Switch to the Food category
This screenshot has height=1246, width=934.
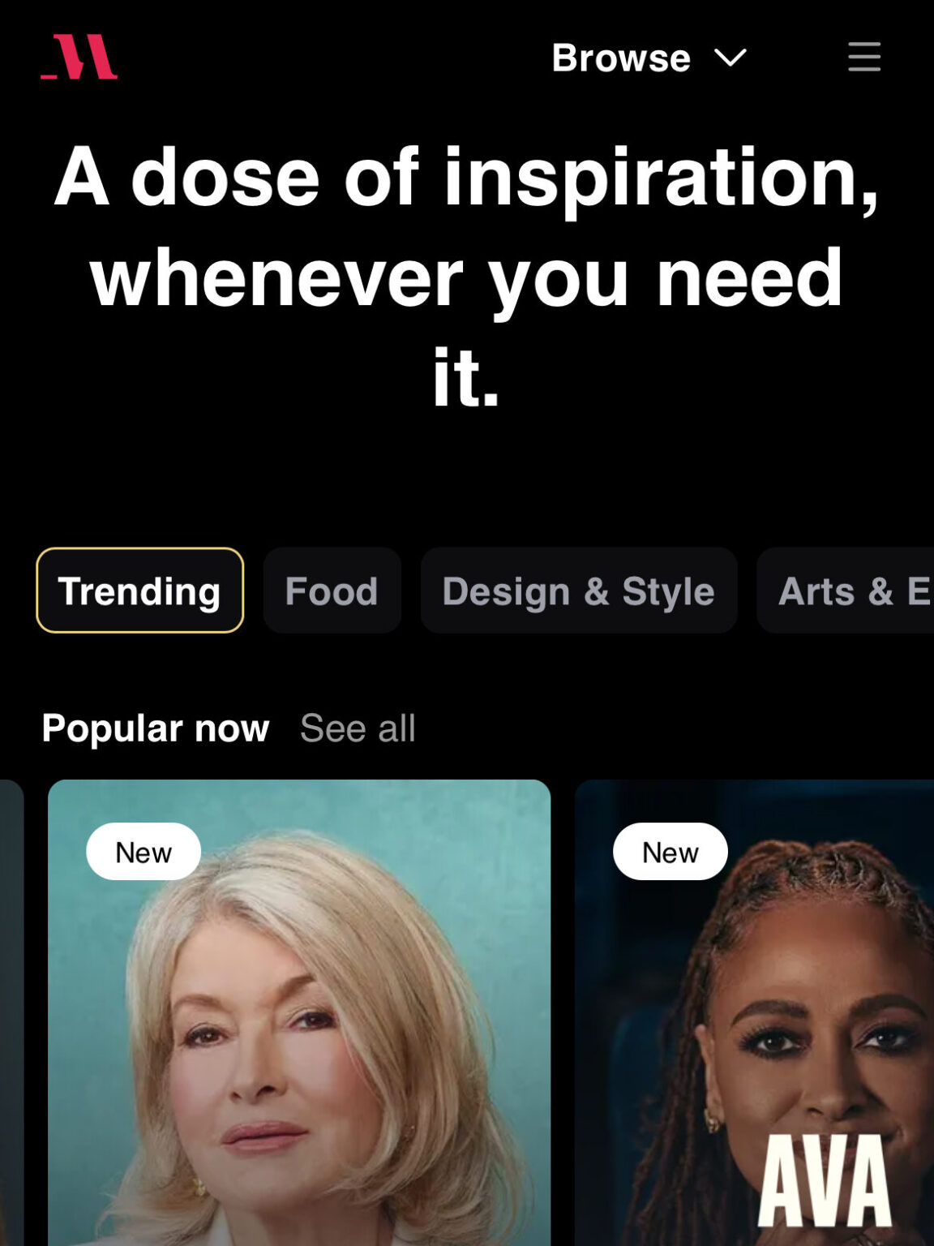pyautogui.click(x=332, y=591)
